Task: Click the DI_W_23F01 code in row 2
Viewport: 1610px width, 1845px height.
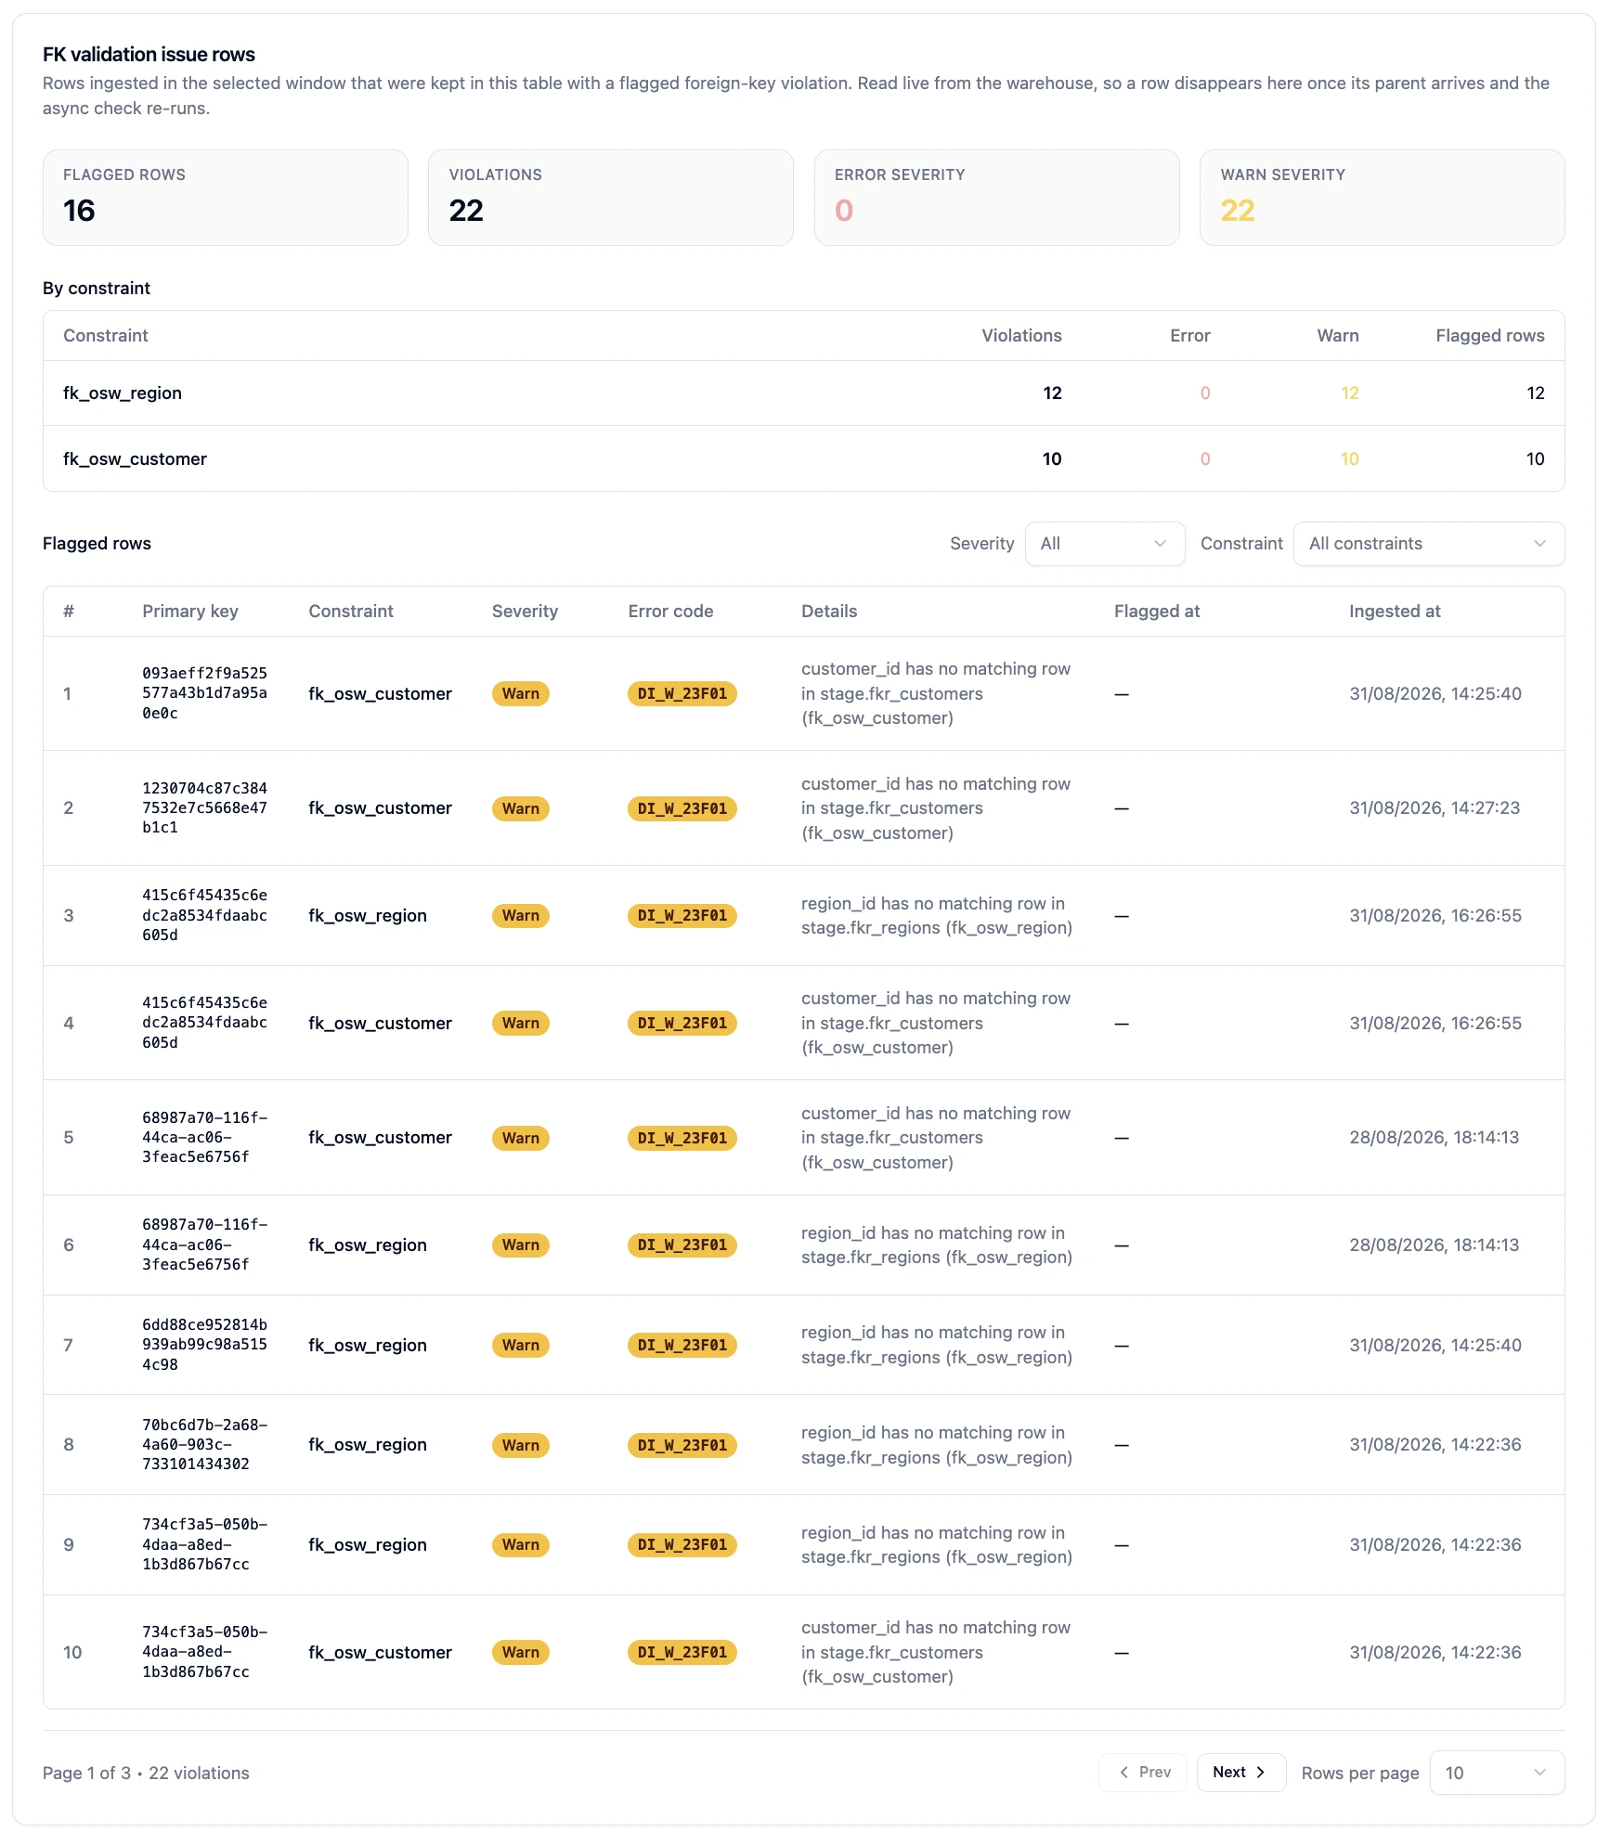Action: 682,808
